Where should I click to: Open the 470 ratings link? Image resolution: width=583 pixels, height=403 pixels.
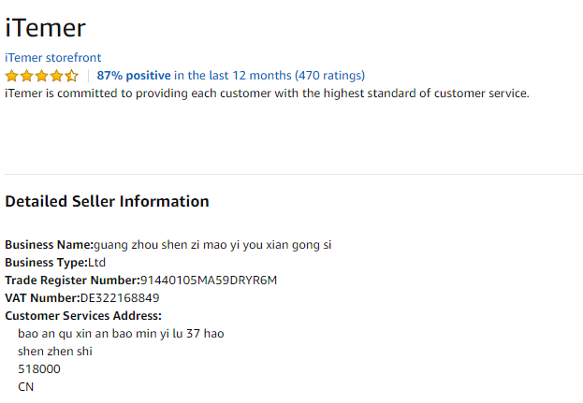[x=329, y=76]
